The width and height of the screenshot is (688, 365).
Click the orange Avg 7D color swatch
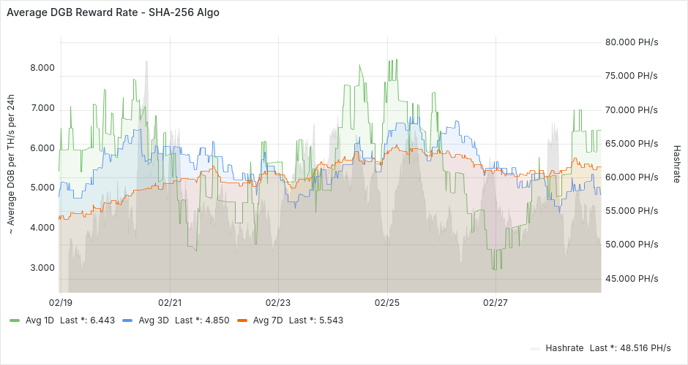click(x=242, y=320)
